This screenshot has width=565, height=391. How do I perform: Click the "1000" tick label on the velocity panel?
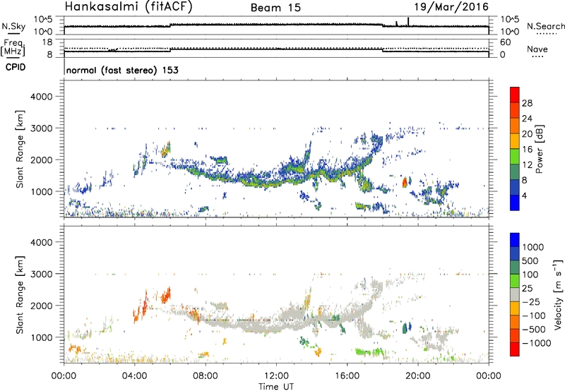[x=42, y=337]
